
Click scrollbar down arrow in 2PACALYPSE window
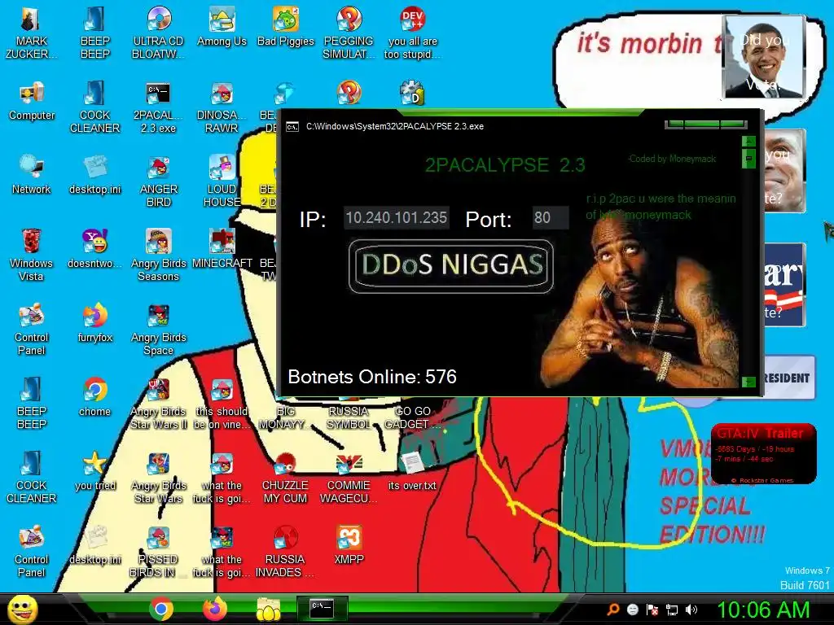click(x=748, y=382)
